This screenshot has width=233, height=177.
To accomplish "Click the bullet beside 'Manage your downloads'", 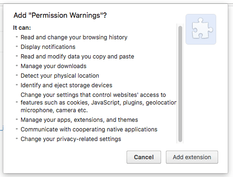I will pos(17,66).
